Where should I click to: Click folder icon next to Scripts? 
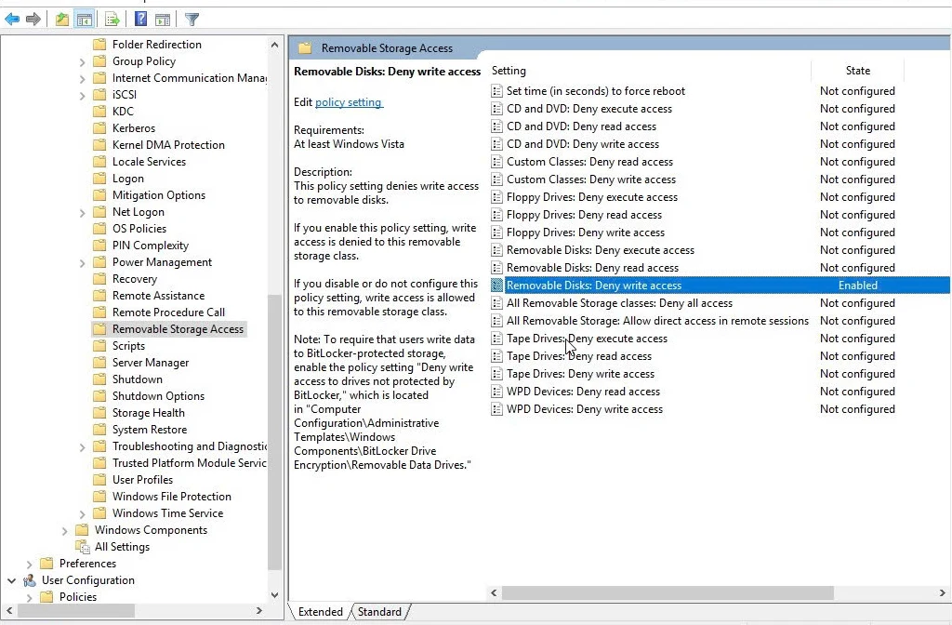tap(99, 346)
